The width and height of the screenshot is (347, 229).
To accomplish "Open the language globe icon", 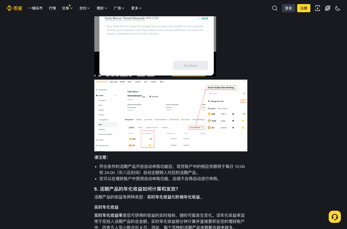I will coord(328,8).
